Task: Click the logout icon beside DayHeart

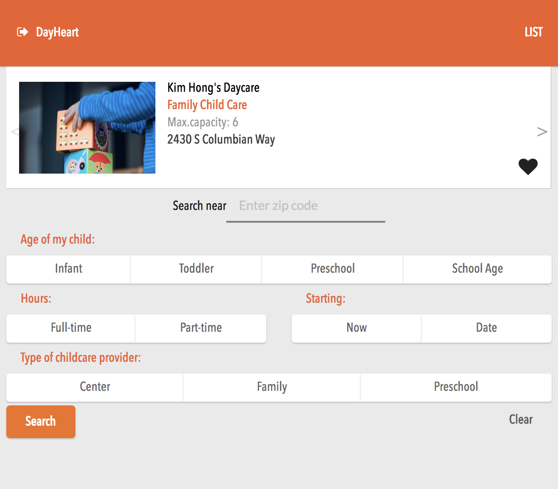Action: pos(22,32)
